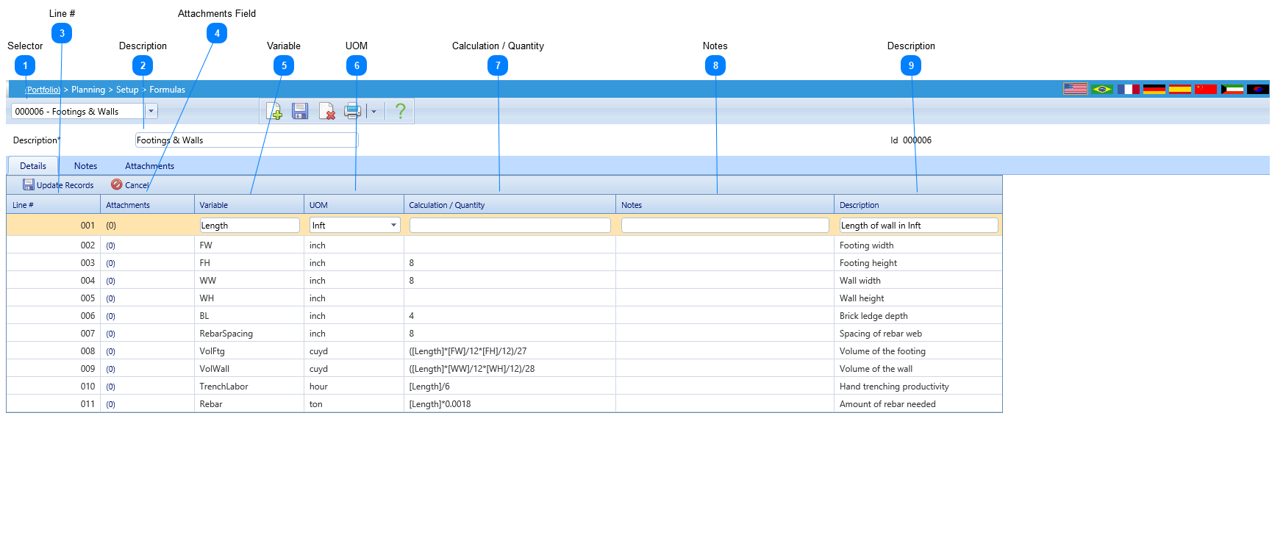Image resolution: width=1272 pixels, height=557 pixels.
Task: Select the RebarSpacing variable cell
Action: [249, 334]
